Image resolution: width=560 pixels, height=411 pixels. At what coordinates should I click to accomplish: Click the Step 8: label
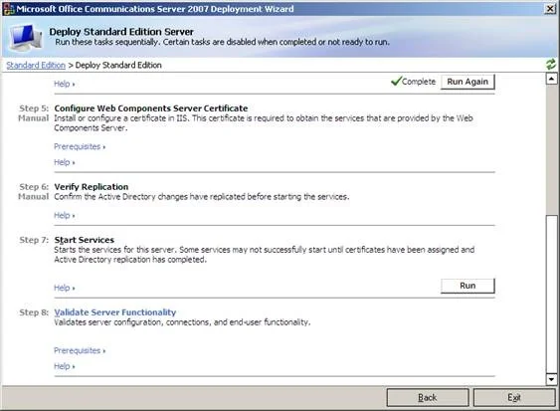coord(34,312)
